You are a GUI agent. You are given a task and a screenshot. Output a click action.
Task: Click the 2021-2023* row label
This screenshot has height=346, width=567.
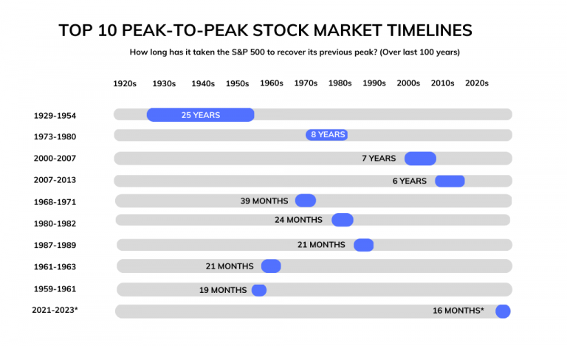click(x=55, y=311)
